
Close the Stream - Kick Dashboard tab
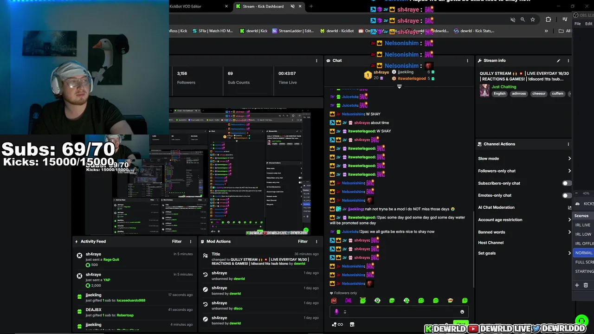[x=300, y=6]
